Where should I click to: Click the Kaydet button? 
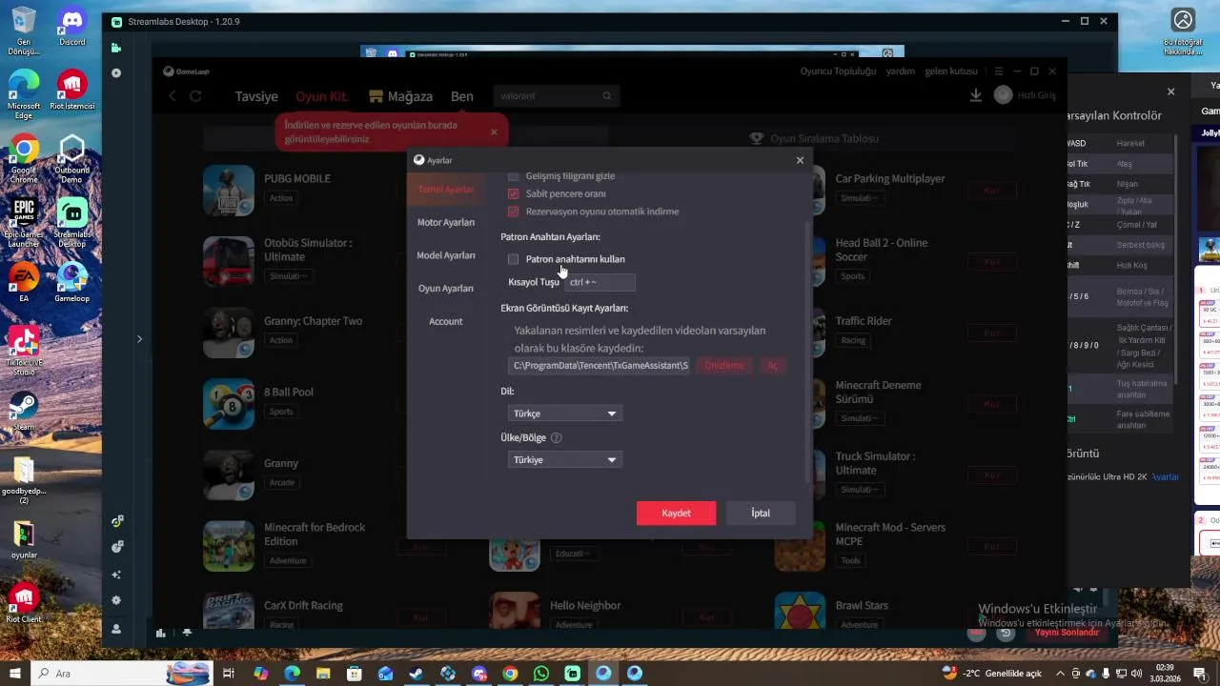[677, 513]
